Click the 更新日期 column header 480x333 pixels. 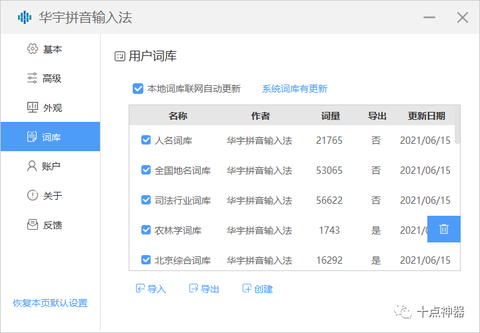(427, 116)
